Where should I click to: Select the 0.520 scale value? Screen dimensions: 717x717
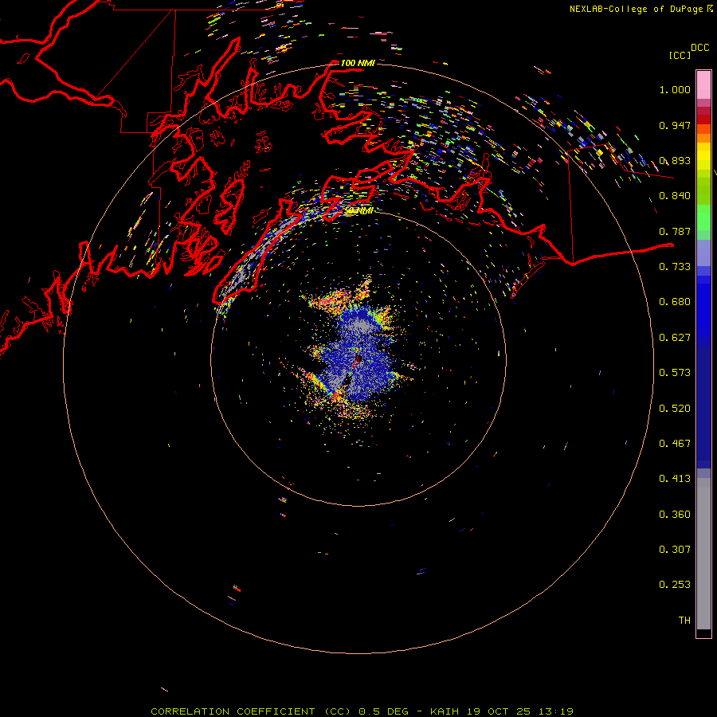[675, 409]
